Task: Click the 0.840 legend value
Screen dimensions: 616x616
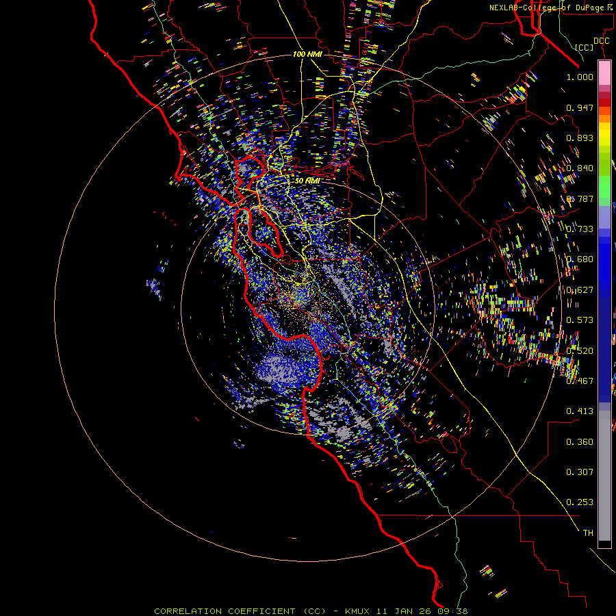Action: click(x=580, y=168)
